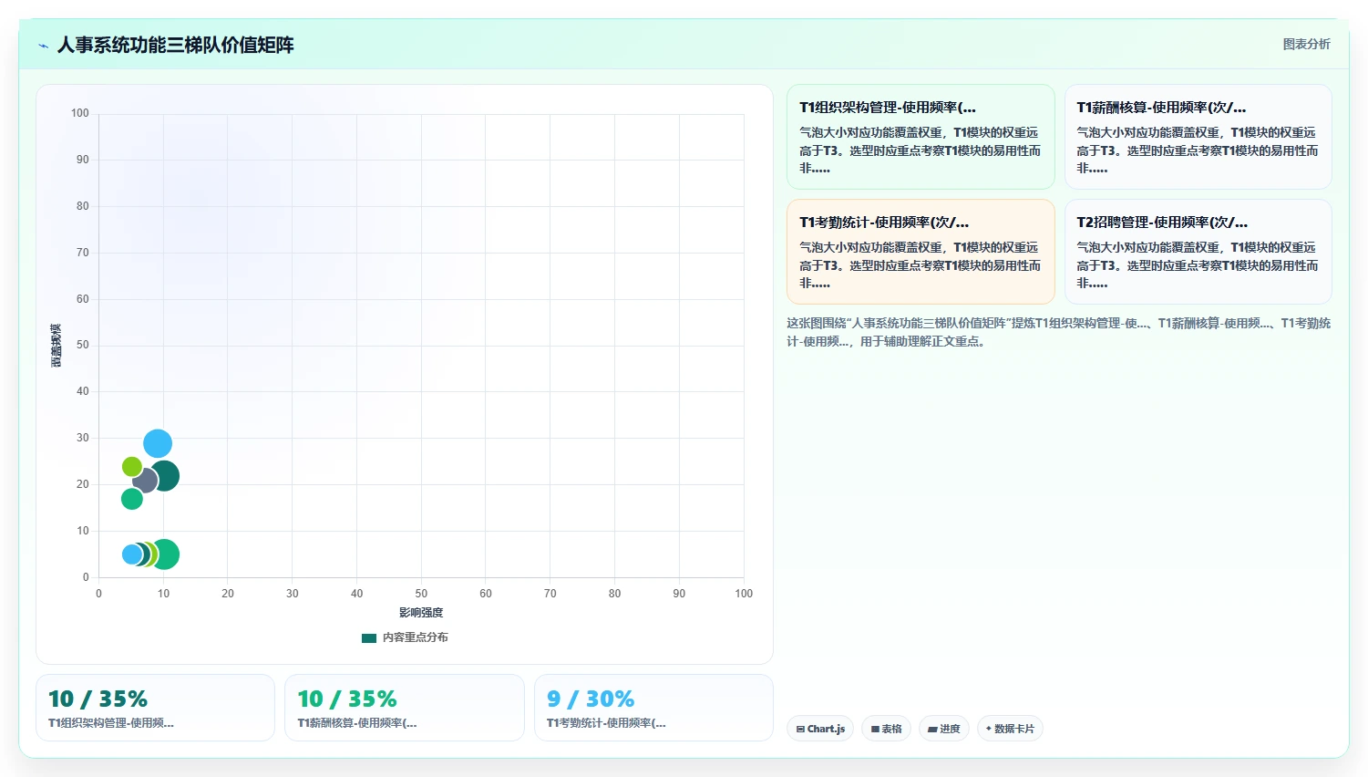Click the title 人事系统功能三梯队价值矩阵
The image size is (1368, 777).
[175, 45]
